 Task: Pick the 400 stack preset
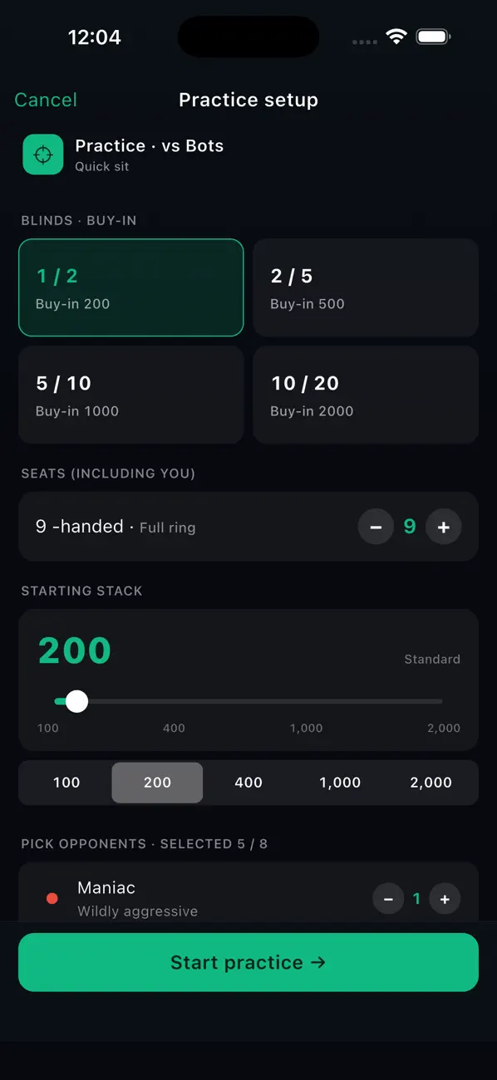(x=248, y=783)
